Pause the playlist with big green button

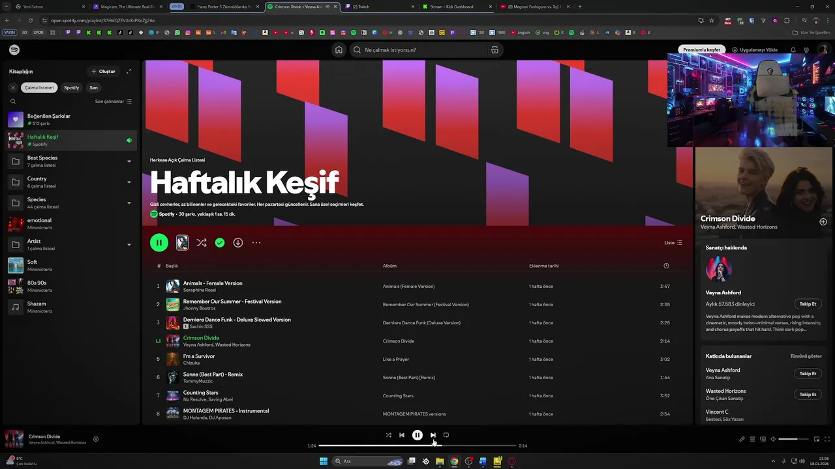pyautogui.click(x=159, y=243)
